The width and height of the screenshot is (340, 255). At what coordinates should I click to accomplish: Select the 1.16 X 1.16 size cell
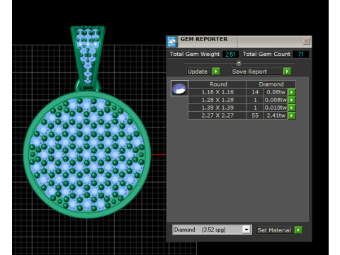(217, 92)
